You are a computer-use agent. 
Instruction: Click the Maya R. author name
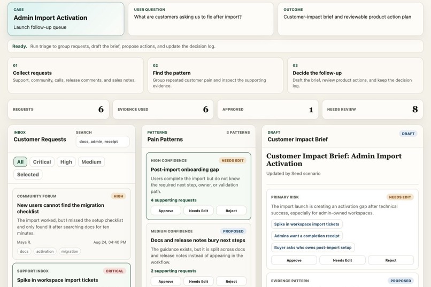[x=24, y=242]
